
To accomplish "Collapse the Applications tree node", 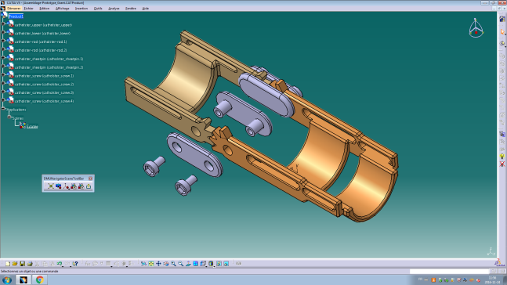I will [3, 109].
